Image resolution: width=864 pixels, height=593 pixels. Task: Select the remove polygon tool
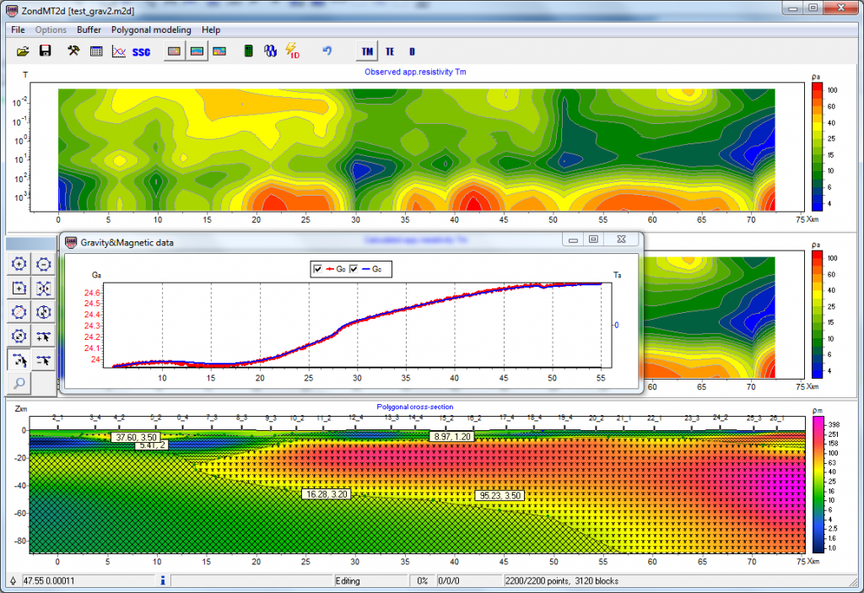[x=44, y=264]
